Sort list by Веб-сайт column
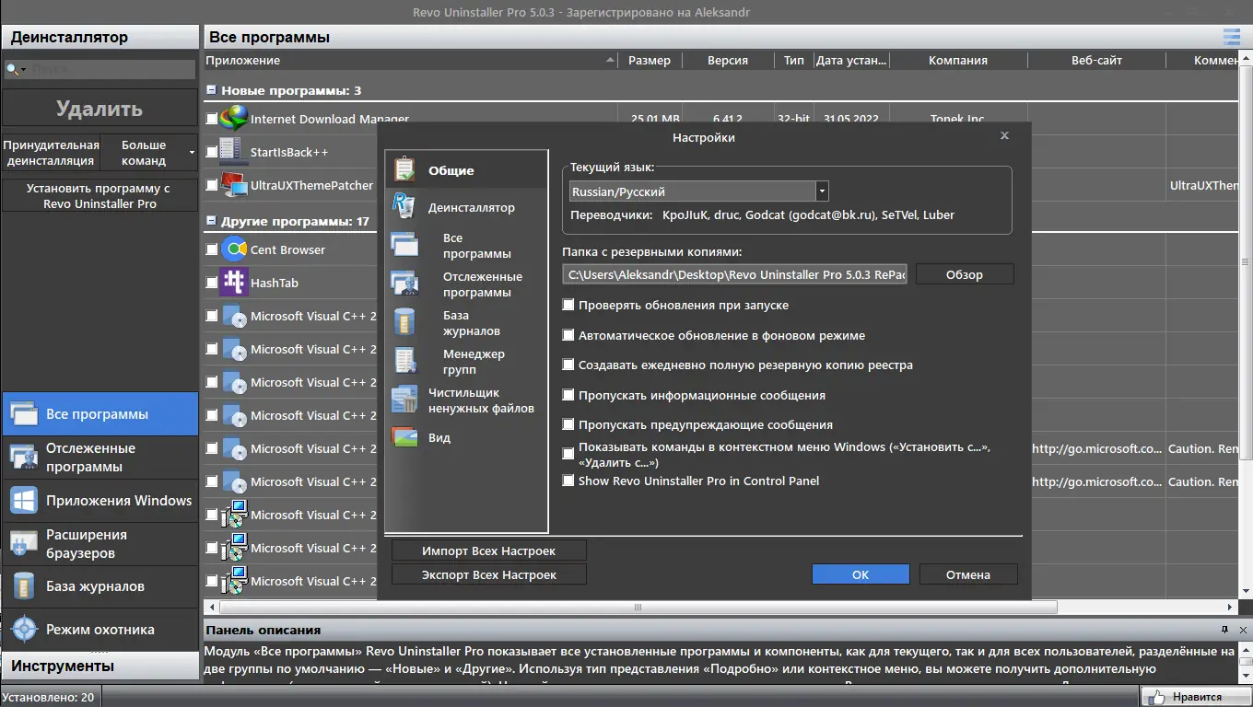 (1096, 60)
